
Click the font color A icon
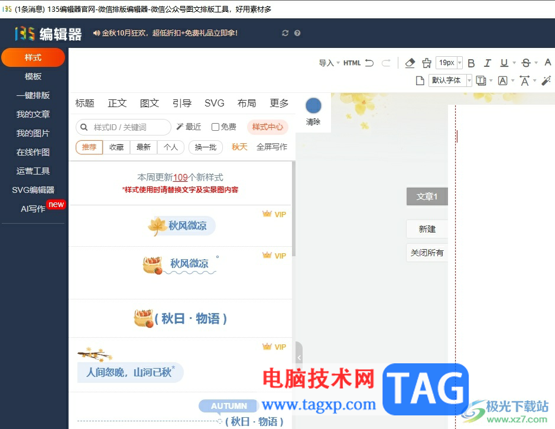pyautogui.click(x=548, y=63)
